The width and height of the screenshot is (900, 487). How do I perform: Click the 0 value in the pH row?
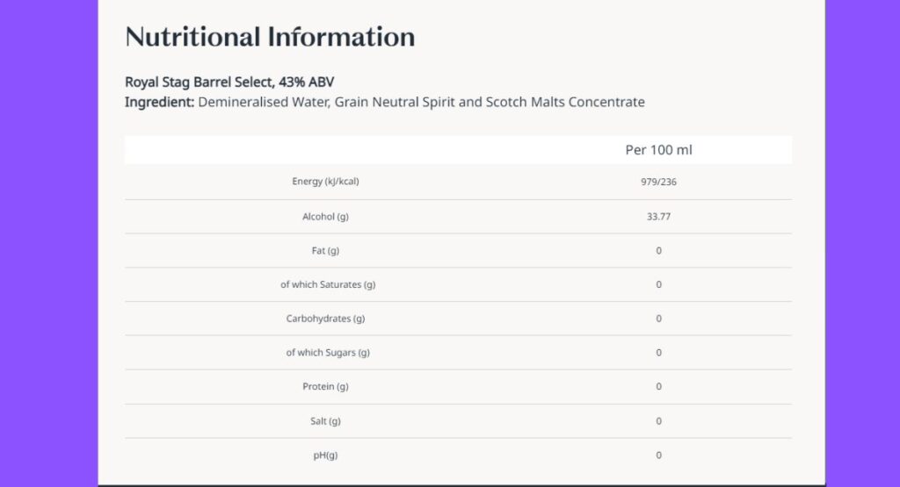(658, 455)
